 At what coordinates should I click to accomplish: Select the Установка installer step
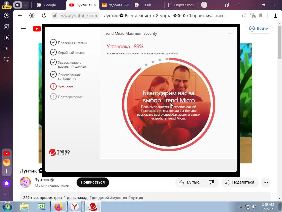(x=62, y=87)
